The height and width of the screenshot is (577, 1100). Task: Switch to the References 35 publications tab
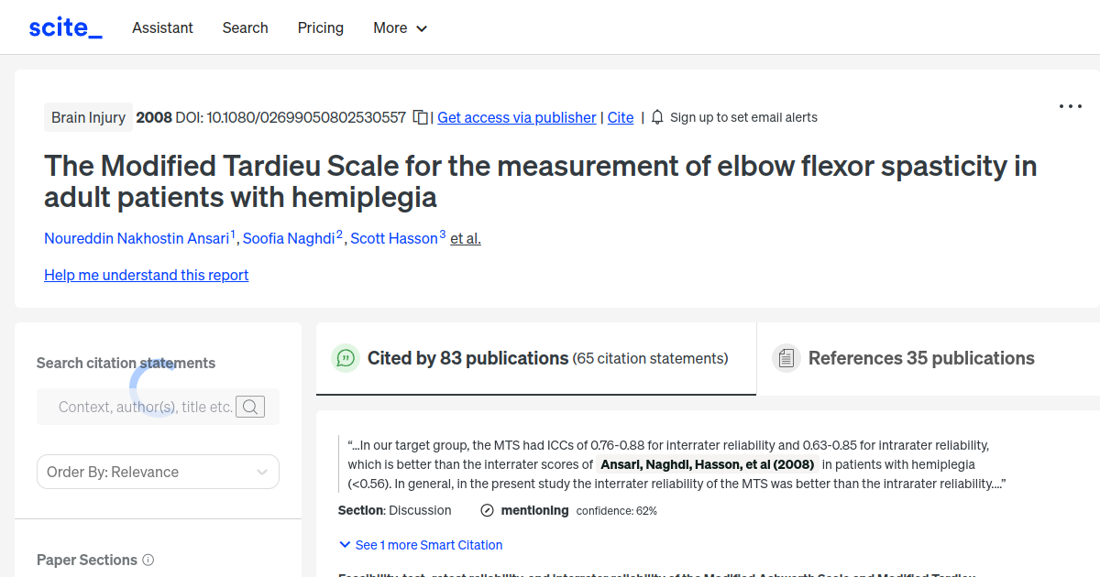(921, 358)
